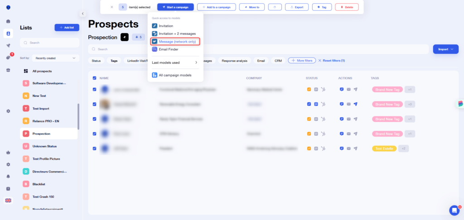Open the home icon in left sidebar
This screenshot has width=464, height=220.
[x=8, y=21]
